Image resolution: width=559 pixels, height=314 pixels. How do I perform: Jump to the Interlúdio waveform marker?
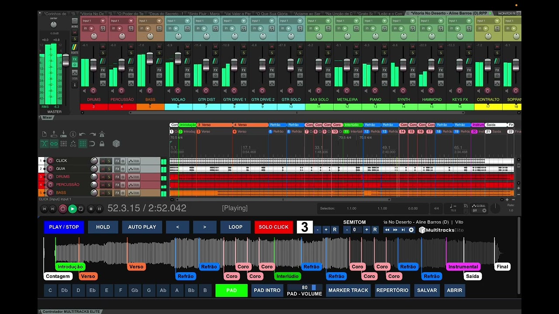pos(287,276)
